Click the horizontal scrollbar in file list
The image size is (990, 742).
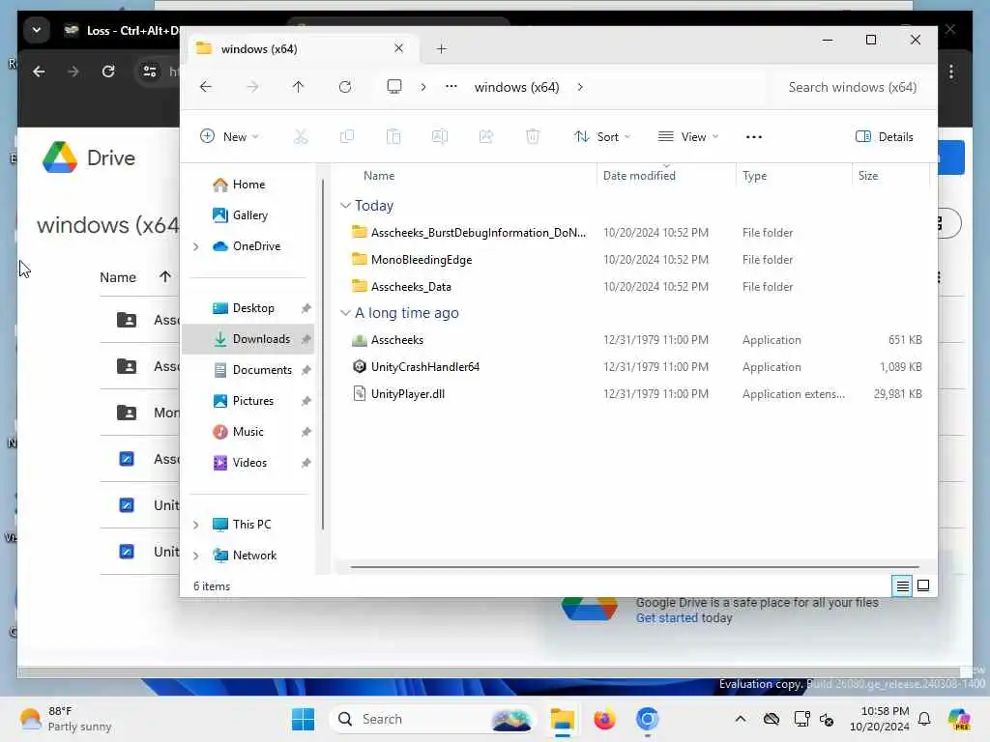click(634, 566)
